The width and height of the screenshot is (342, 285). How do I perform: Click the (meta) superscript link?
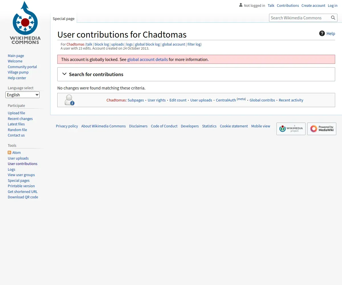[241, 99]
